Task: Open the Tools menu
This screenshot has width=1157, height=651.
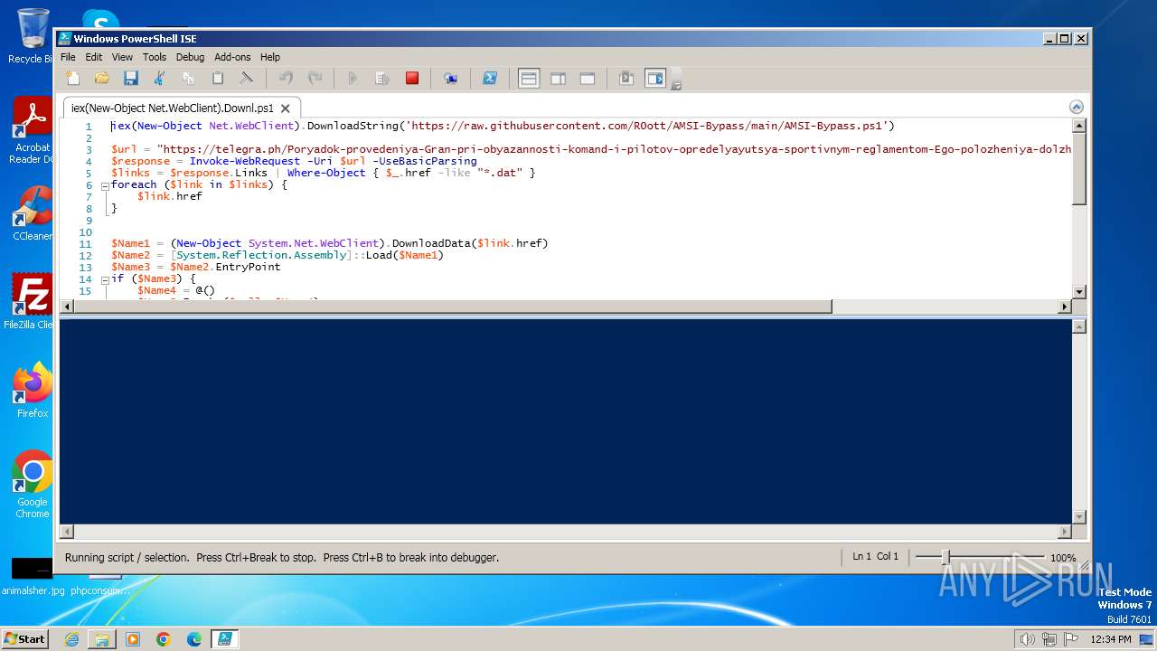Action: pos(155,57)
